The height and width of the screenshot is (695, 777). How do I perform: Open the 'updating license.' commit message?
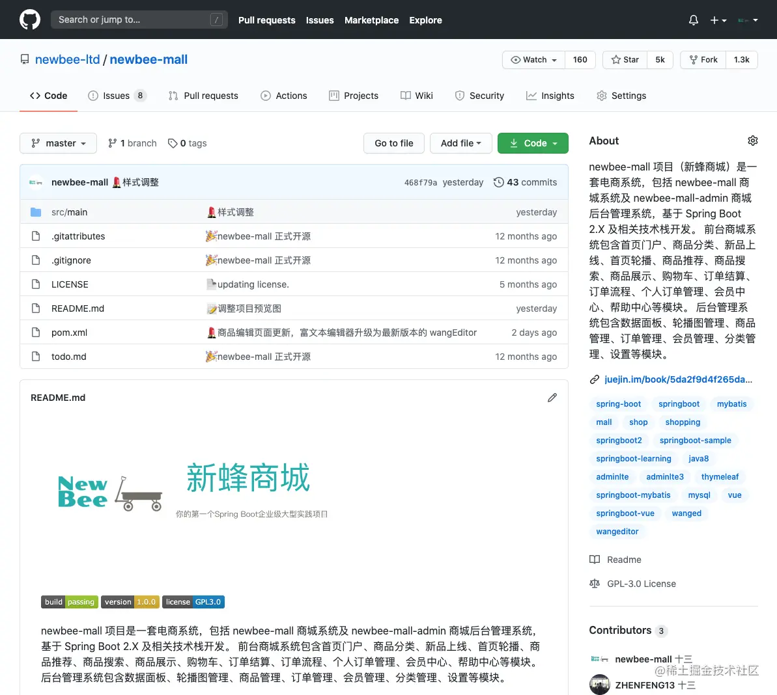(x=253, y=284)
